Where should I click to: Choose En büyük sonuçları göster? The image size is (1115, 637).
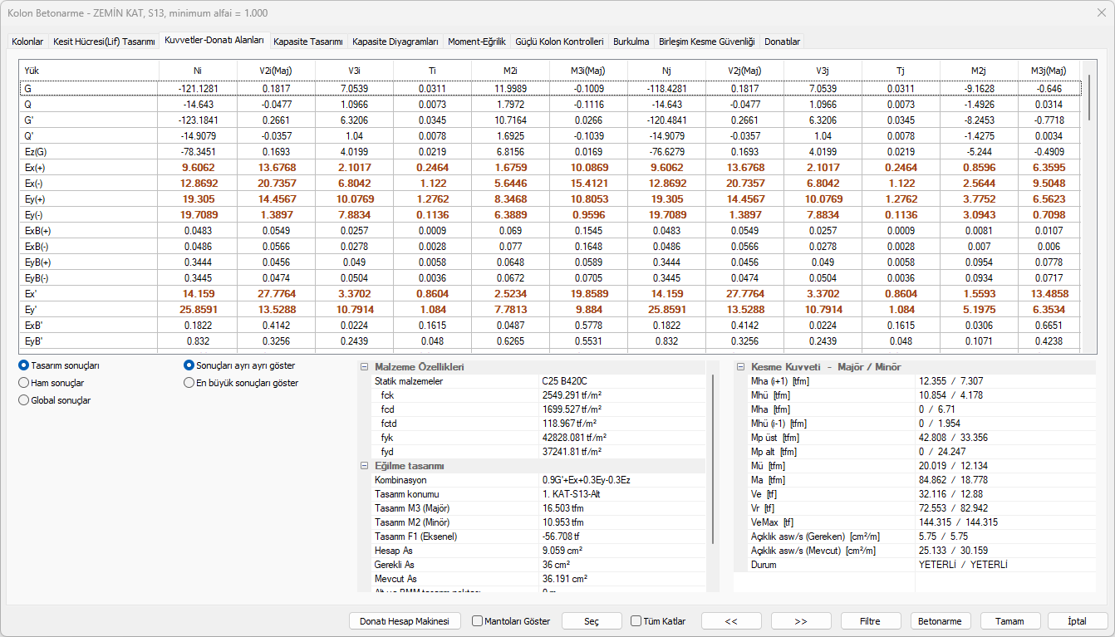point(189,383)
